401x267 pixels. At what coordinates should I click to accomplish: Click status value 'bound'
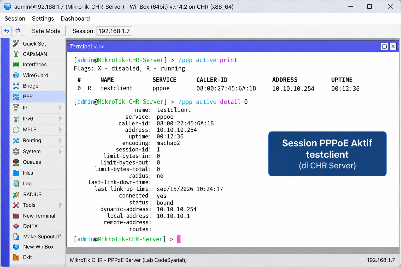pos(165,203)
